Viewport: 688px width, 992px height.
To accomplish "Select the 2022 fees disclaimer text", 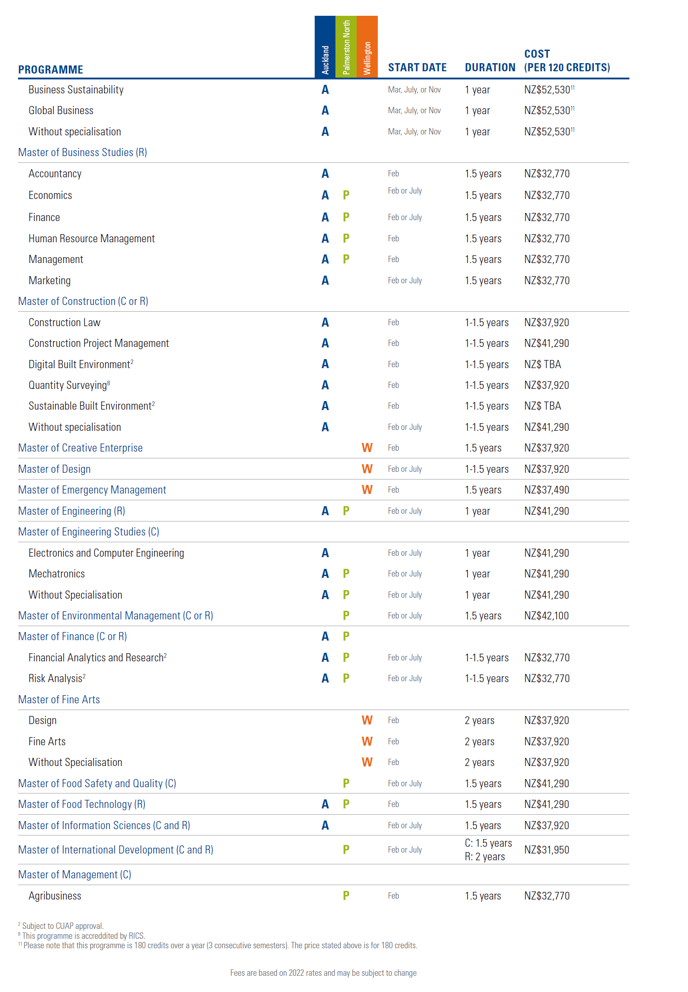I will 323,973.
